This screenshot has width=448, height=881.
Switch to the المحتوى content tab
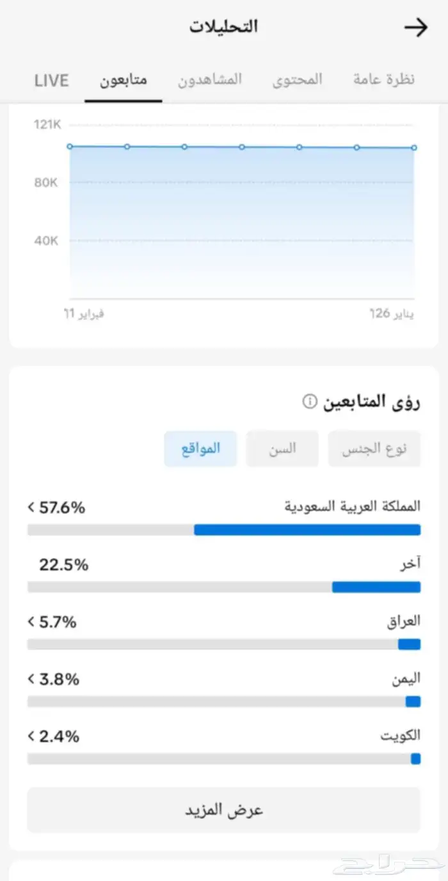click(296, 79)
